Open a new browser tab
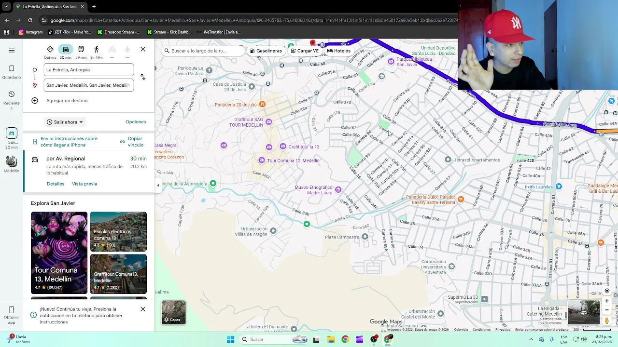 (94, 7)
